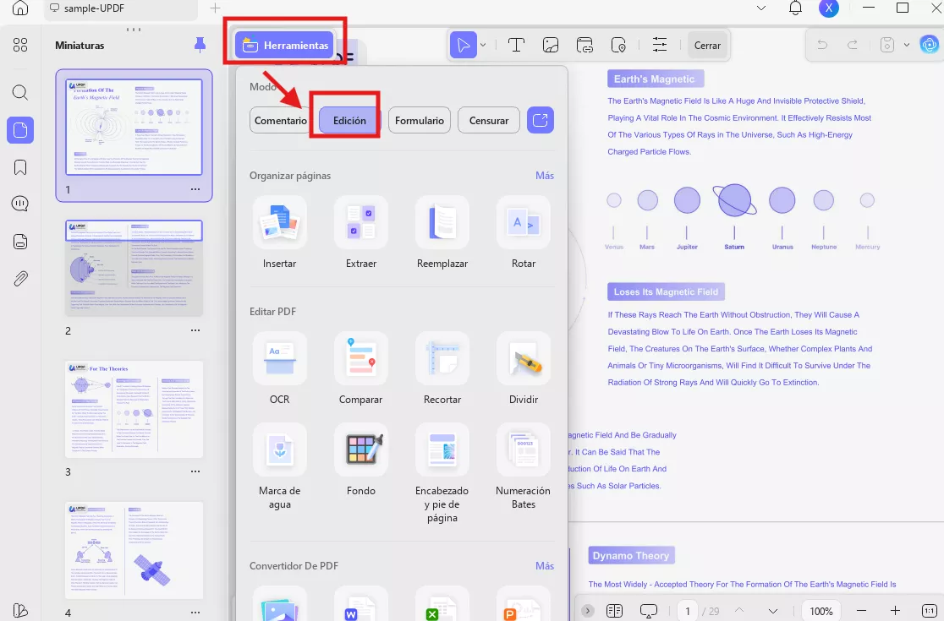The height and width of the screenshot is (621, 944).
Task: Open the Marca de agua tool
Action: (x=279, y=449)
